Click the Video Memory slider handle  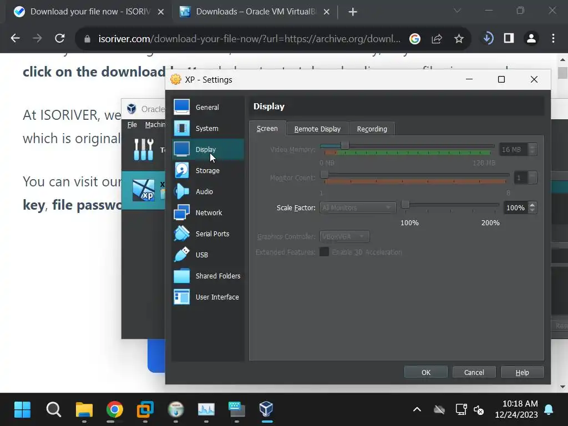click(345, 146)
